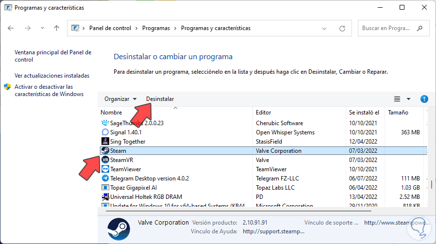This screenshot has height=244, width=436.
Task: Click the SageThumbs program icon
Action: click(x=105, y=123)
